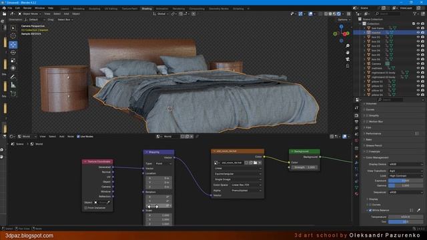Viewport: 427px width, 240px height.
Task: Switch to the Shading workspace tab
Action: 147,9
